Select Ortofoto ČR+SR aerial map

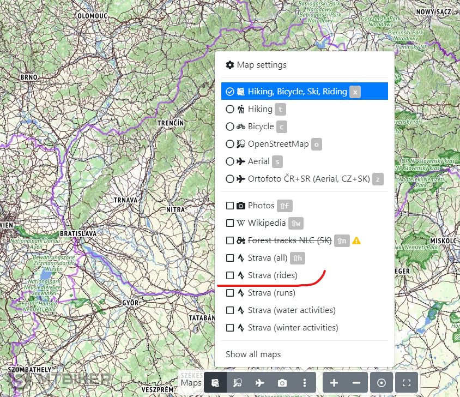230,179
